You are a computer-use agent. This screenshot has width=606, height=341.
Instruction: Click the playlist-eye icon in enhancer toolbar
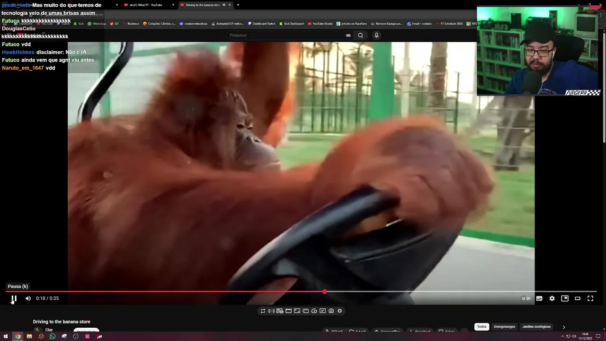coord(280,311)
